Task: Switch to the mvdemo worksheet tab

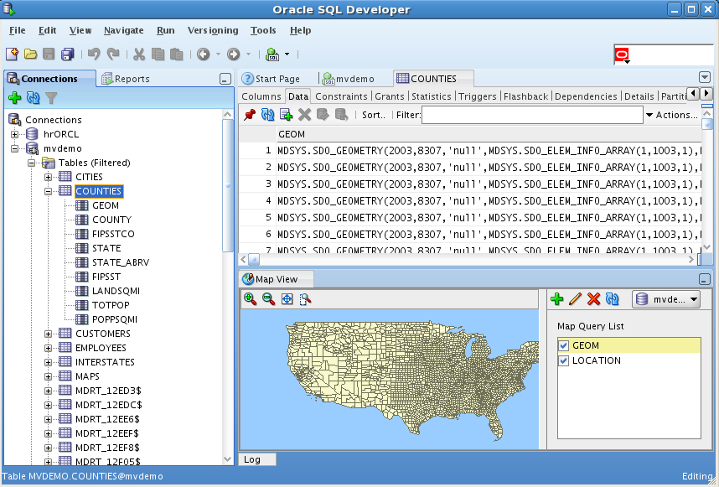Action: [349, 79]
